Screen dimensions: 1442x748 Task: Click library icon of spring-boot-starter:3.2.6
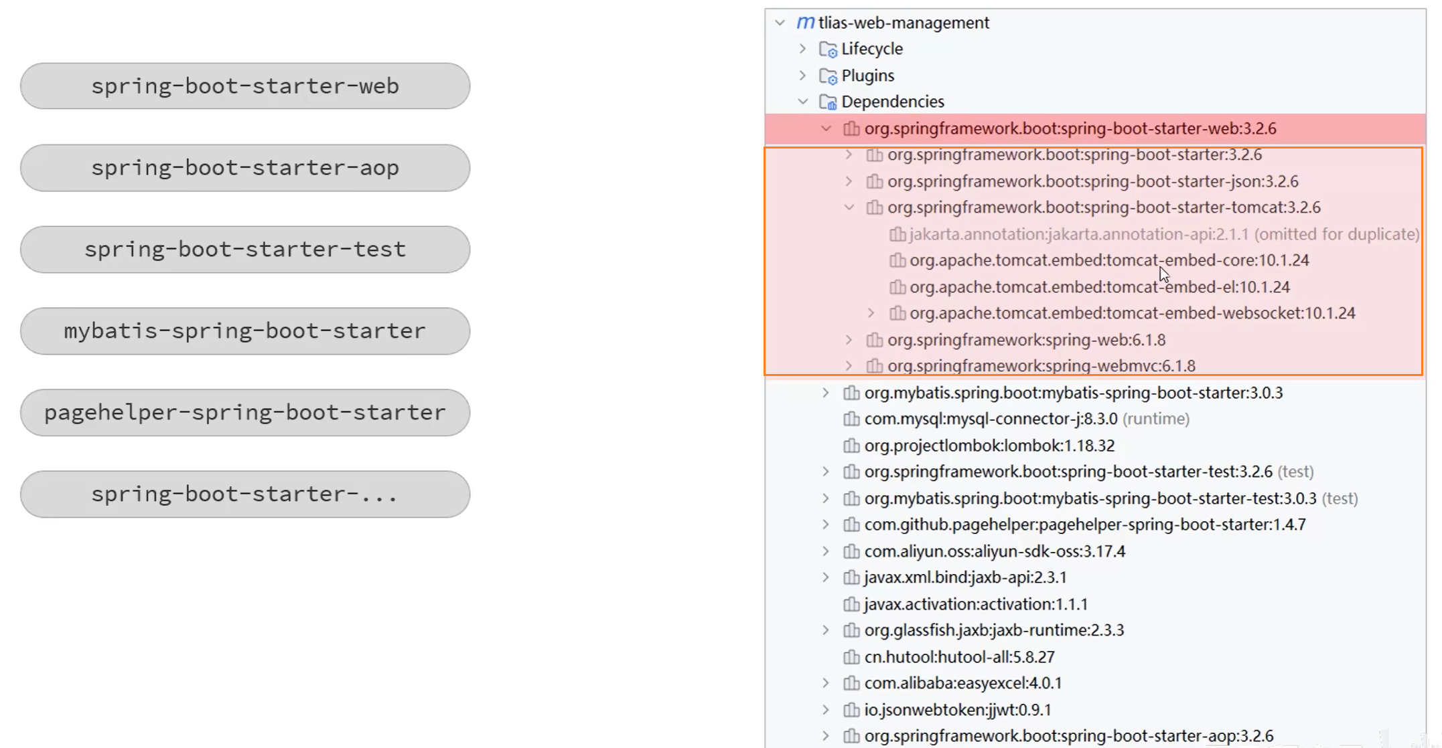(x=874, y=155)
